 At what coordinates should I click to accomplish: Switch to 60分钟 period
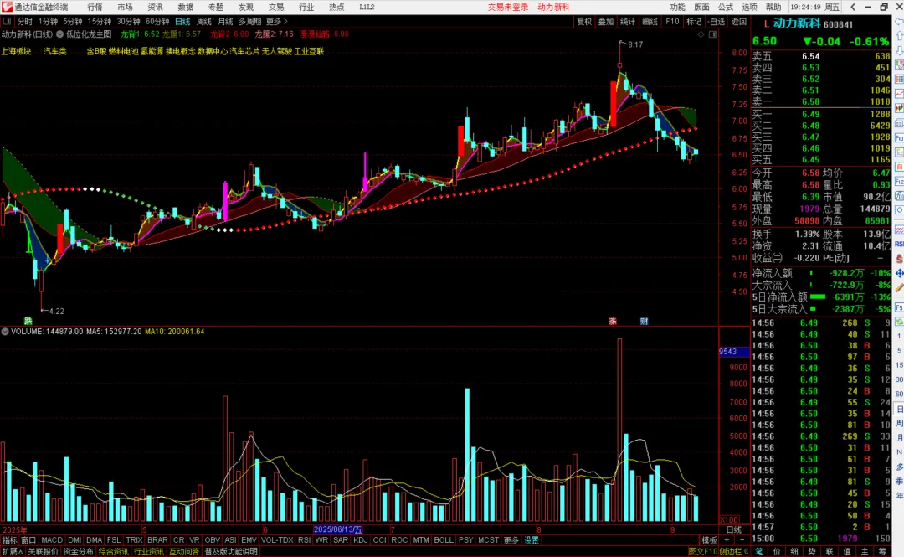coord(157,21)
